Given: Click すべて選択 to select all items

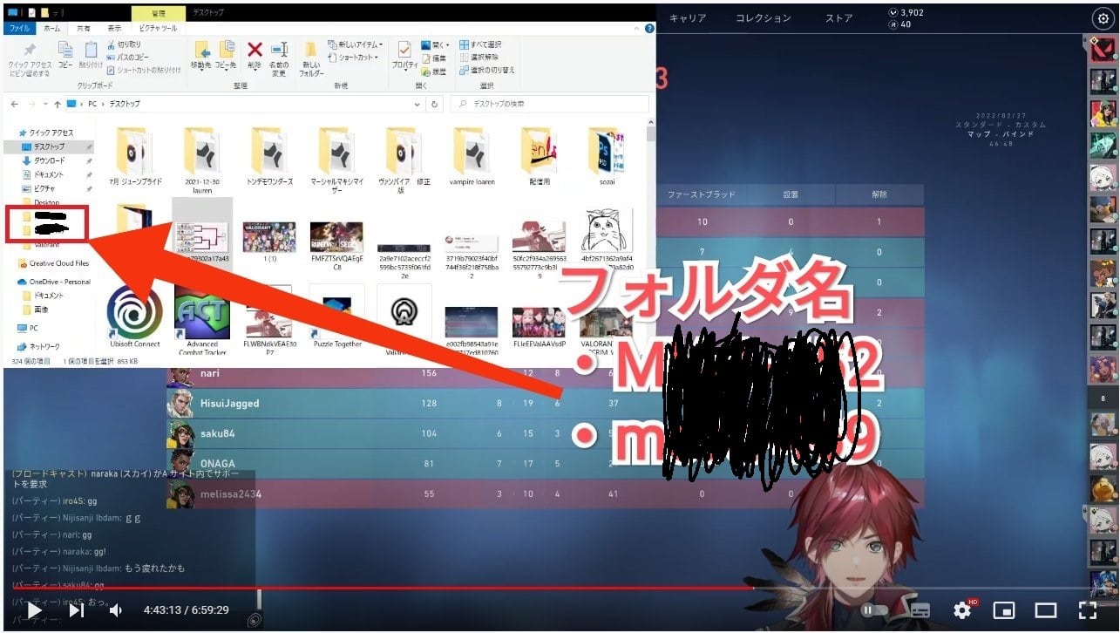Looking at the screenshot, I should pos(480,44).
